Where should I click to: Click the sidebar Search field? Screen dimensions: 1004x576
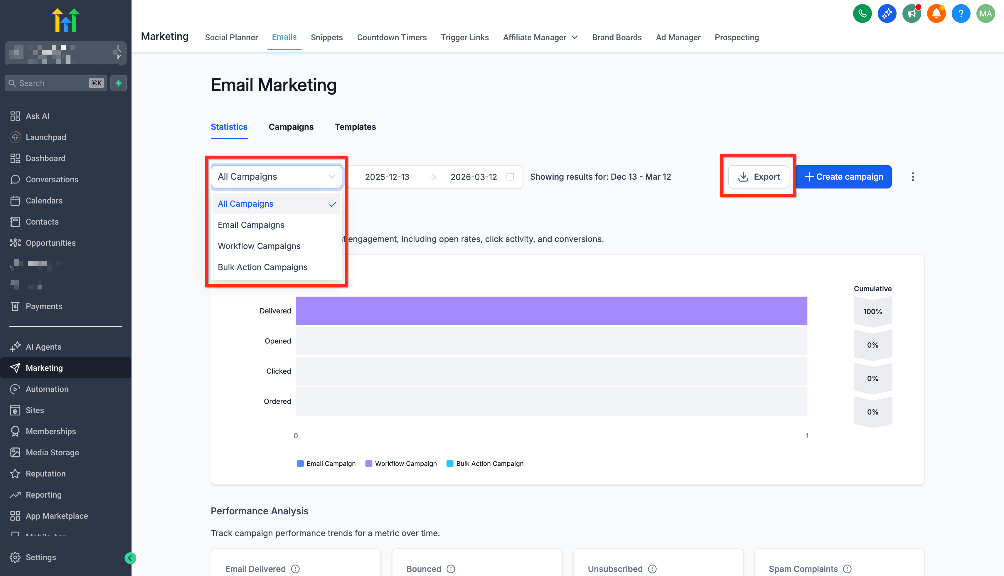tap(51, 83)
